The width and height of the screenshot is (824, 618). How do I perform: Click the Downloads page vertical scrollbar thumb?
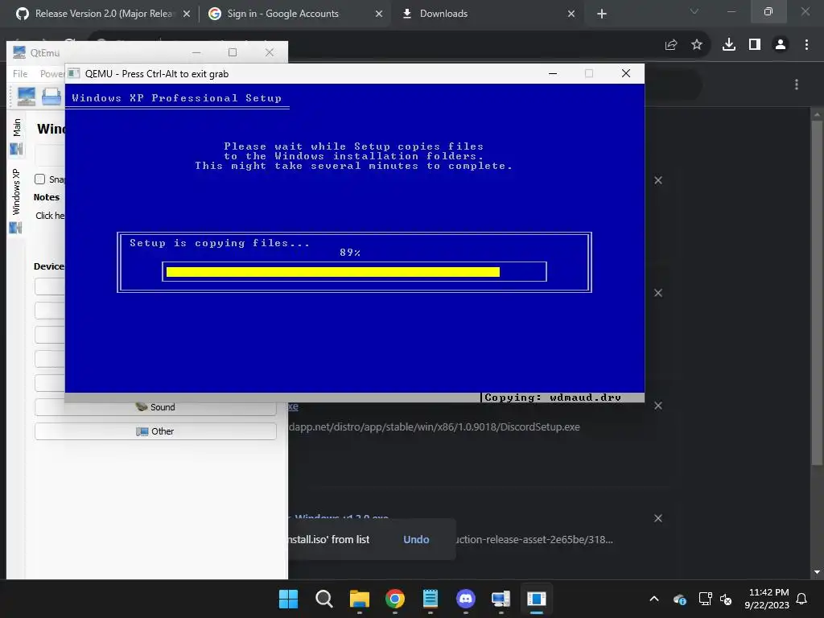[x=817, y=291]
